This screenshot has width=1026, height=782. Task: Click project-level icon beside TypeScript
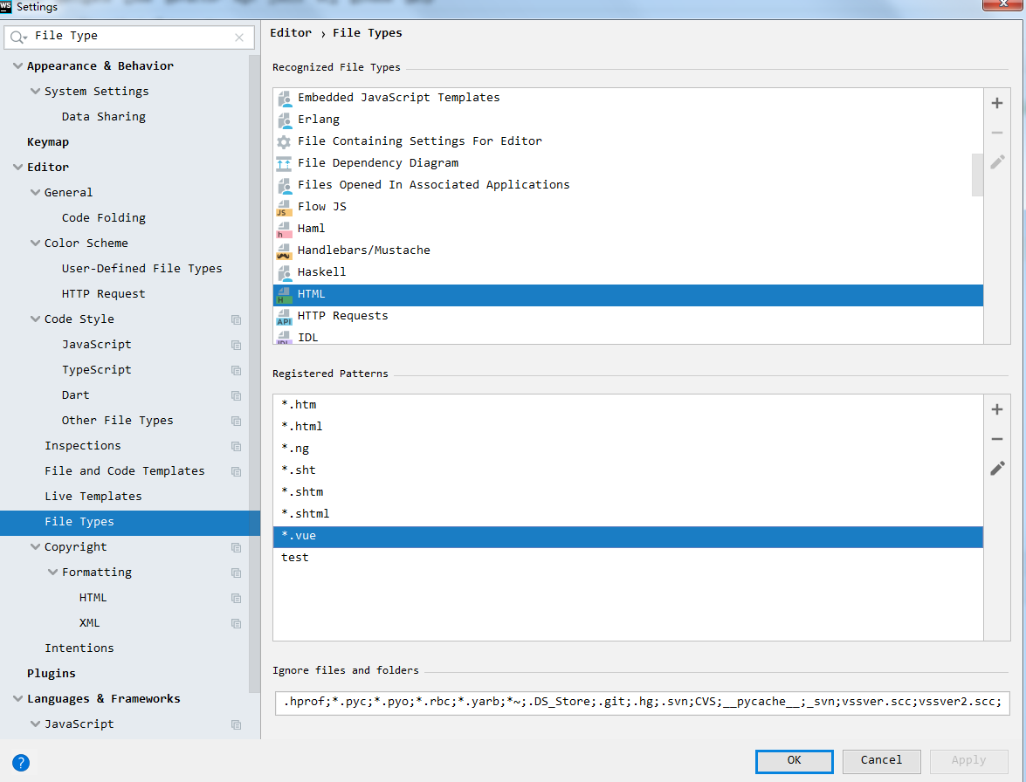click(x=237, y=370)
